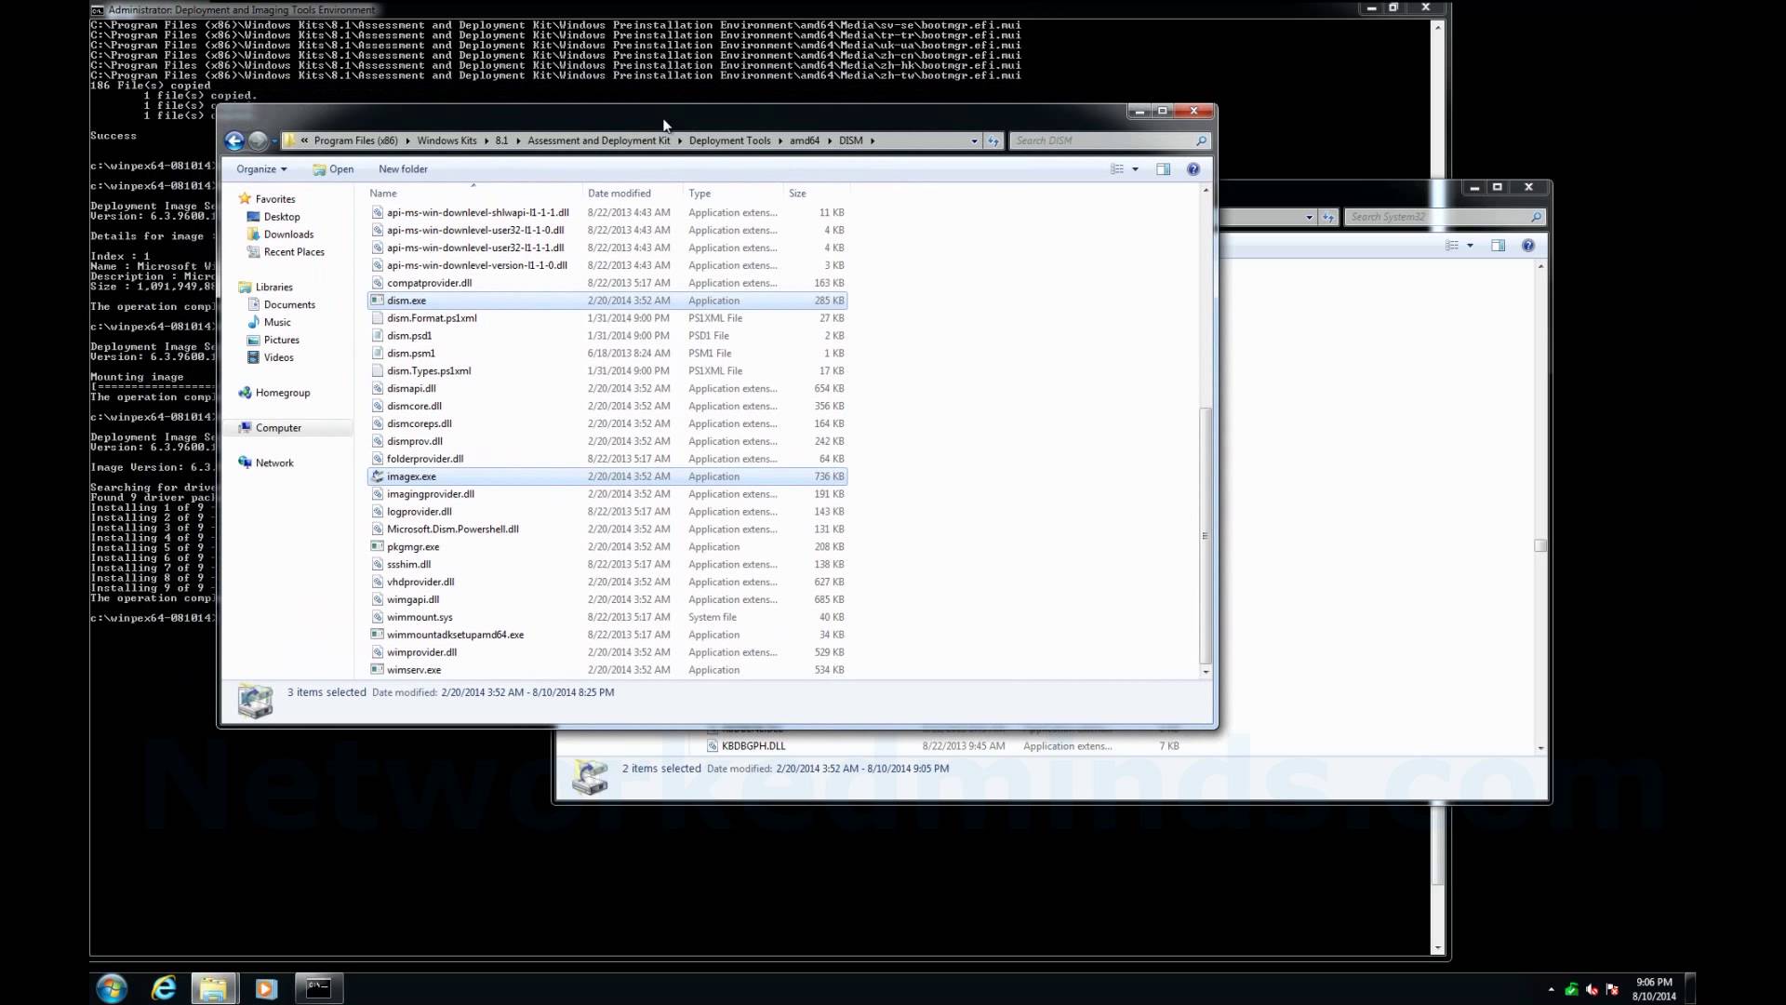The height and width of the screenshot is (1005, 1786).
Task: Click Open in the Explorer toolbar
Action: pos(333,169)
